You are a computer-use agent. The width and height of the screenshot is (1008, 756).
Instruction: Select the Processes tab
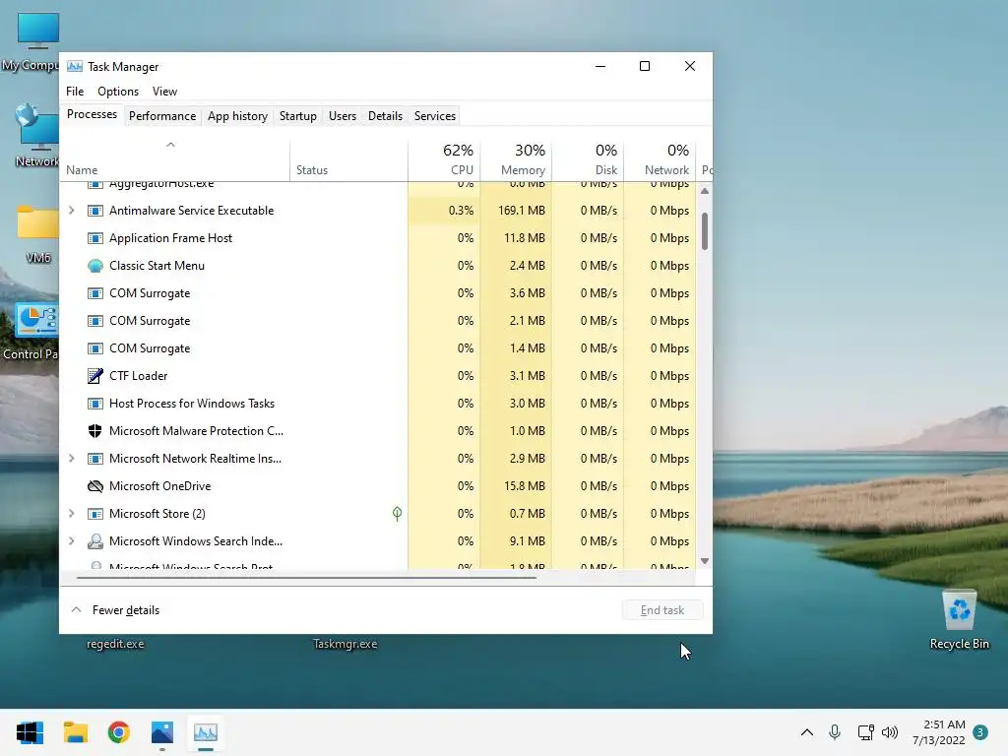click(x=92, y=114)
